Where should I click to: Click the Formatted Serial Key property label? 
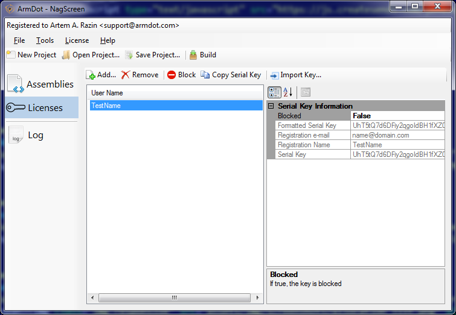click(x=307, y=126)
